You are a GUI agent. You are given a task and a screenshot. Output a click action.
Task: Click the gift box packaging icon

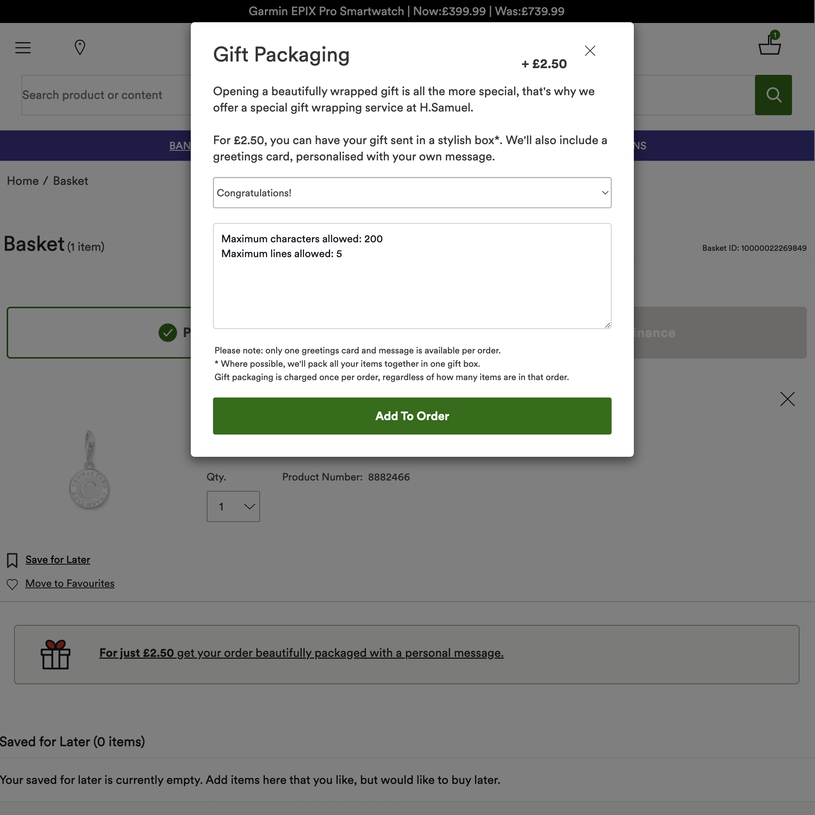[55, 654]
